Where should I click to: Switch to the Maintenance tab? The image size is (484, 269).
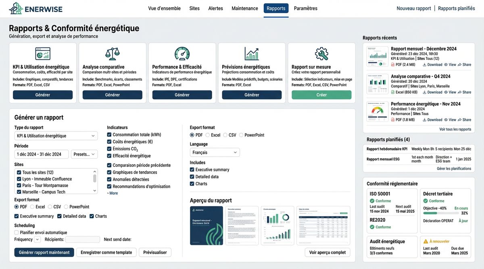tap(244, 8)
